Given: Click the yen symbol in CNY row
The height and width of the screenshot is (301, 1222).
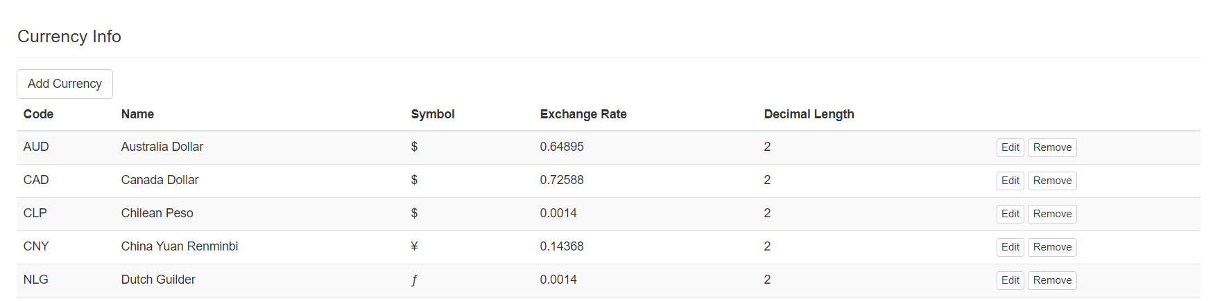Looking at the screenshot, I should (x=414, y=246).
